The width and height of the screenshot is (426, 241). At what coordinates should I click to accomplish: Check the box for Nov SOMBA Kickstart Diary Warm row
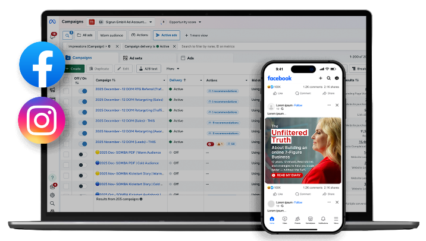pyautogui.click(x=66, y=176)
